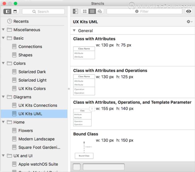Select Solarized Light label
Viewport: 195px width, 172px height.
pos(32,80)
